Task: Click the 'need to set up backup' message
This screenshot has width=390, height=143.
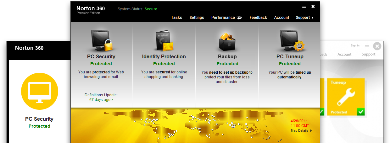Action: pos(227,77)
